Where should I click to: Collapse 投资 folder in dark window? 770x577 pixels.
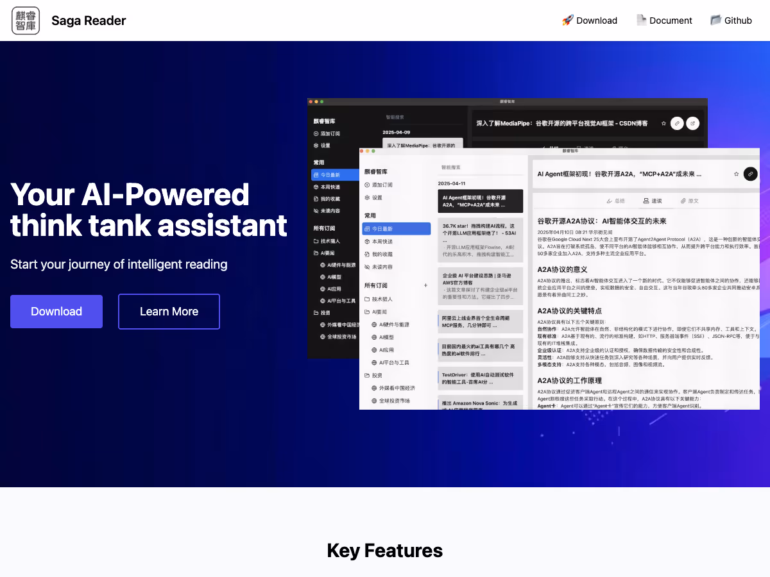coord(322,313)
